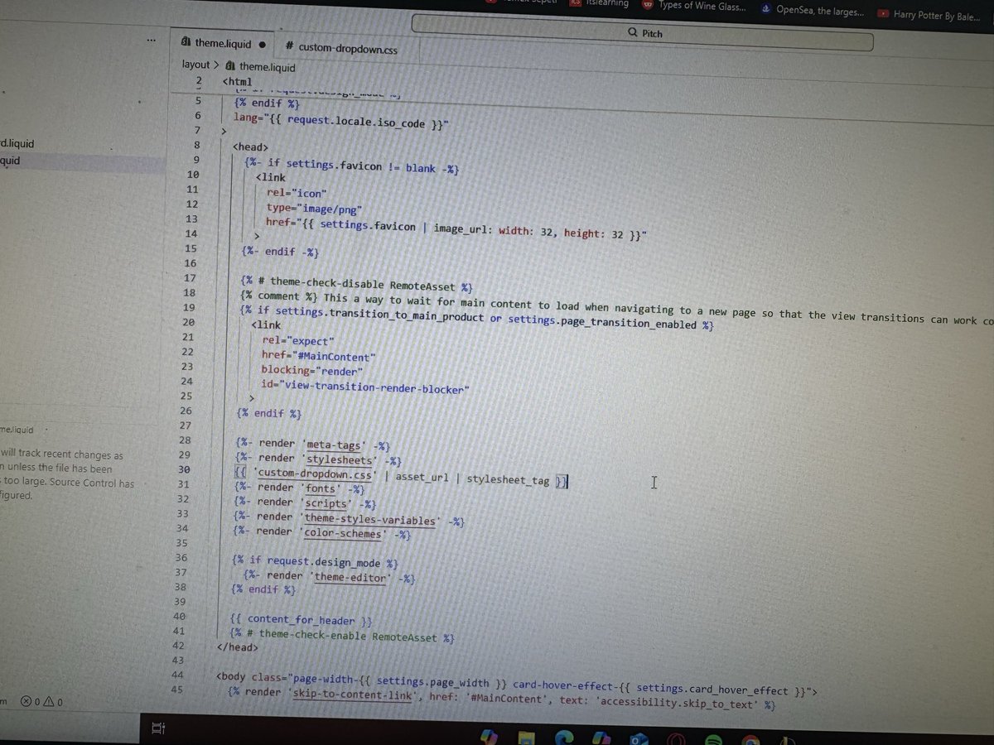Click the 'stylesheets' render reference

338,460
